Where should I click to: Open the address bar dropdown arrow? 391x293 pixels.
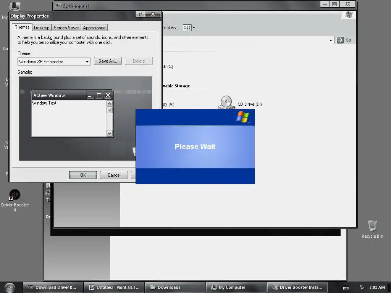(x=331, y=40)
